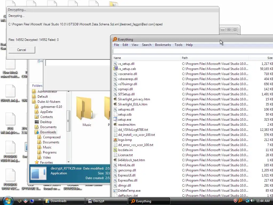Select the Video subfolder under Downloads
This screenshot has height=205, width=273.
45,157
